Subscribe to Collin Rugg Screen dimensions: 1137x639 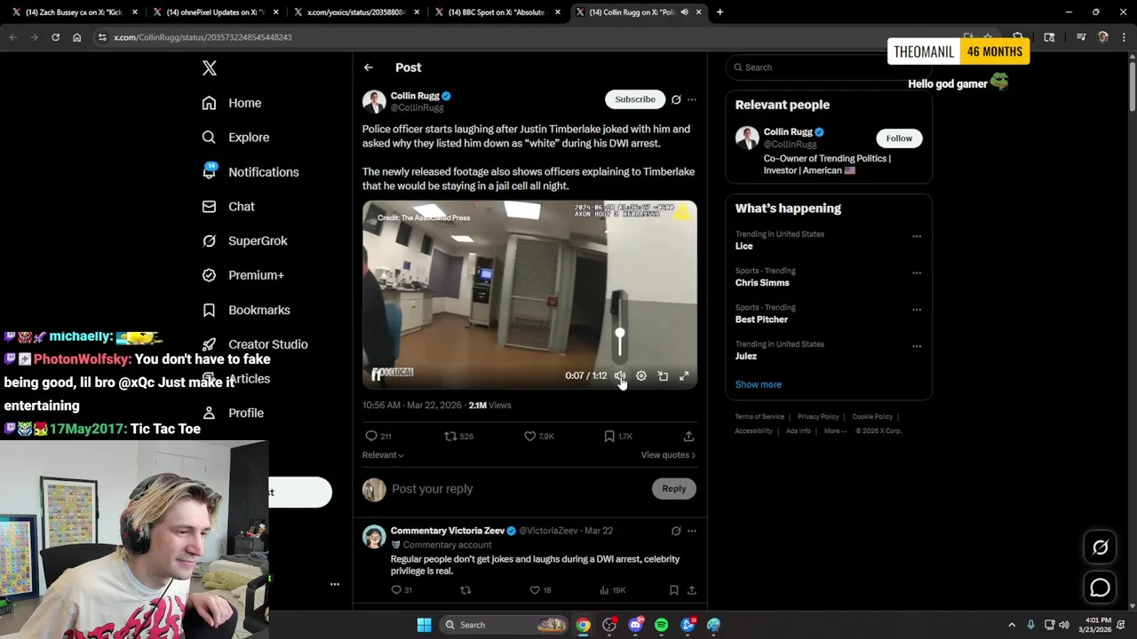click(635, 99)
